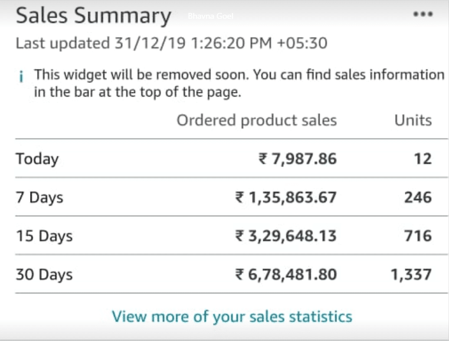Click the Last updated timestamp text

click(x=172, y=44)
